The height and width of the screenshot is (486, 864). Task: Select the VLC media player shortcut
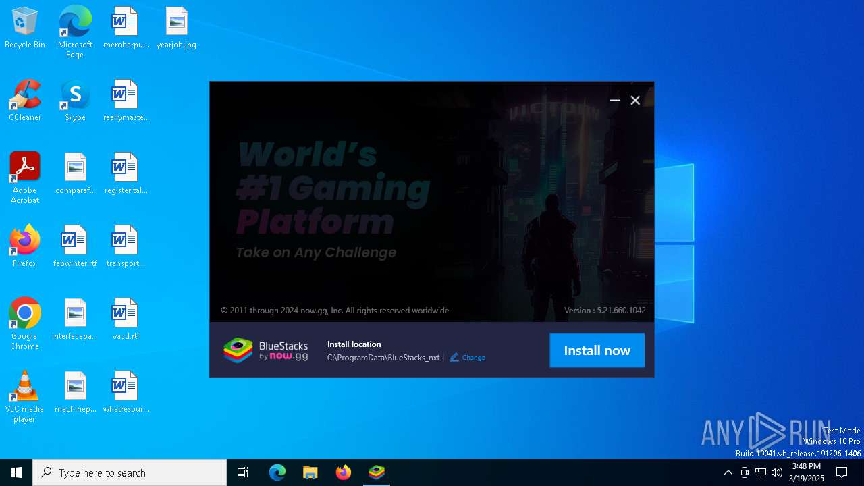[x=25, y=397]
